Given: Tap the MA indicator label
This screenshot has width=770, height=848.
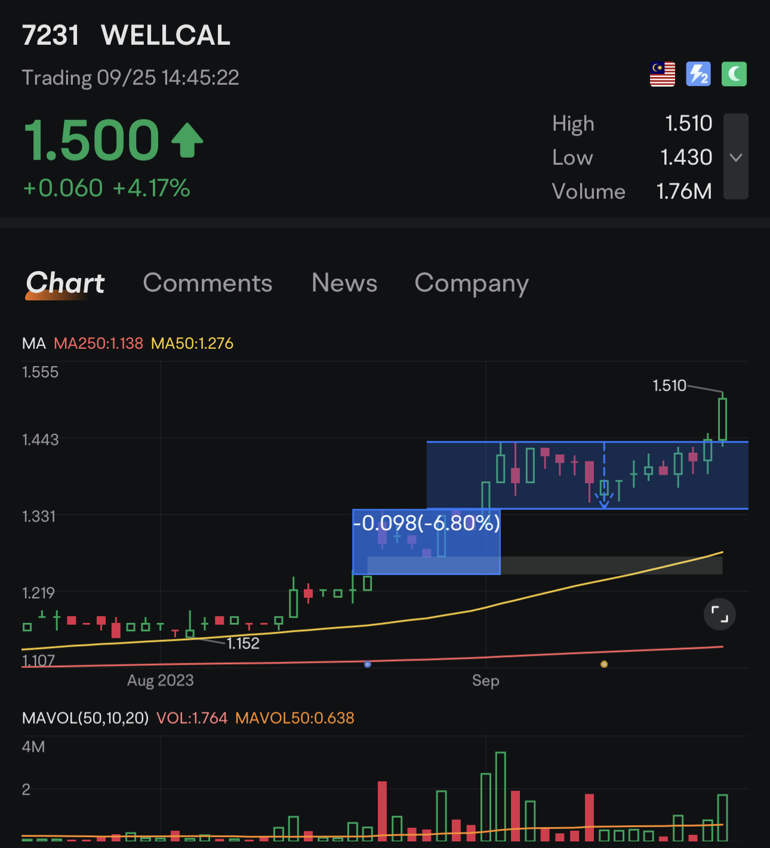Looking at the screenshot, I should point(34,343).
